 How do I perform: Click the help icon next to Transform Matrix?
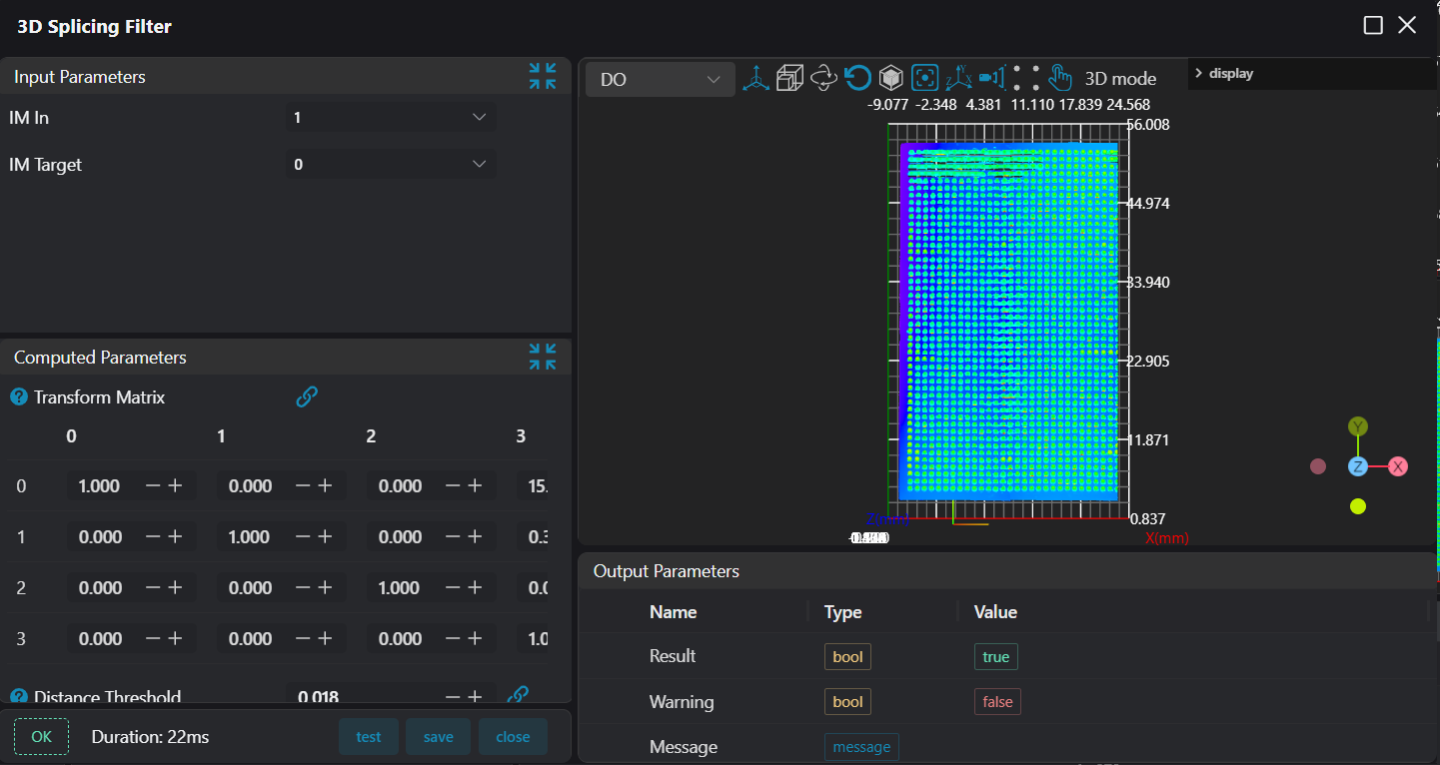point(18,396)
